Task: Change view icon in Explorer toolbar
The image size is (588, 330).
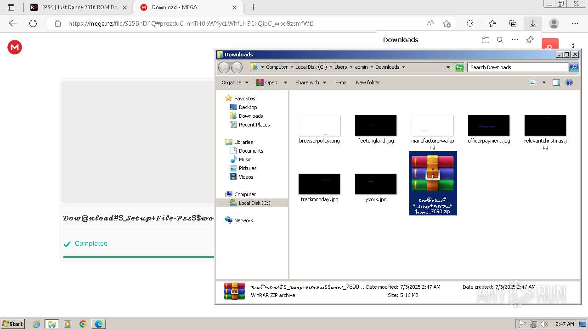Action: tap(533, 82)
